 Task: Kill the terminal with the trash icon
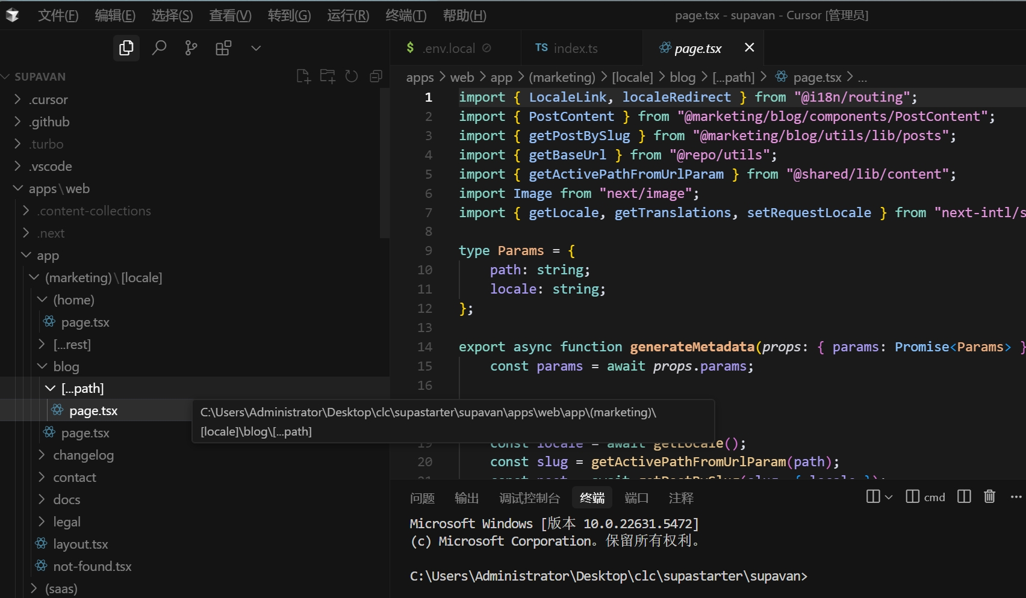(989, 496)
